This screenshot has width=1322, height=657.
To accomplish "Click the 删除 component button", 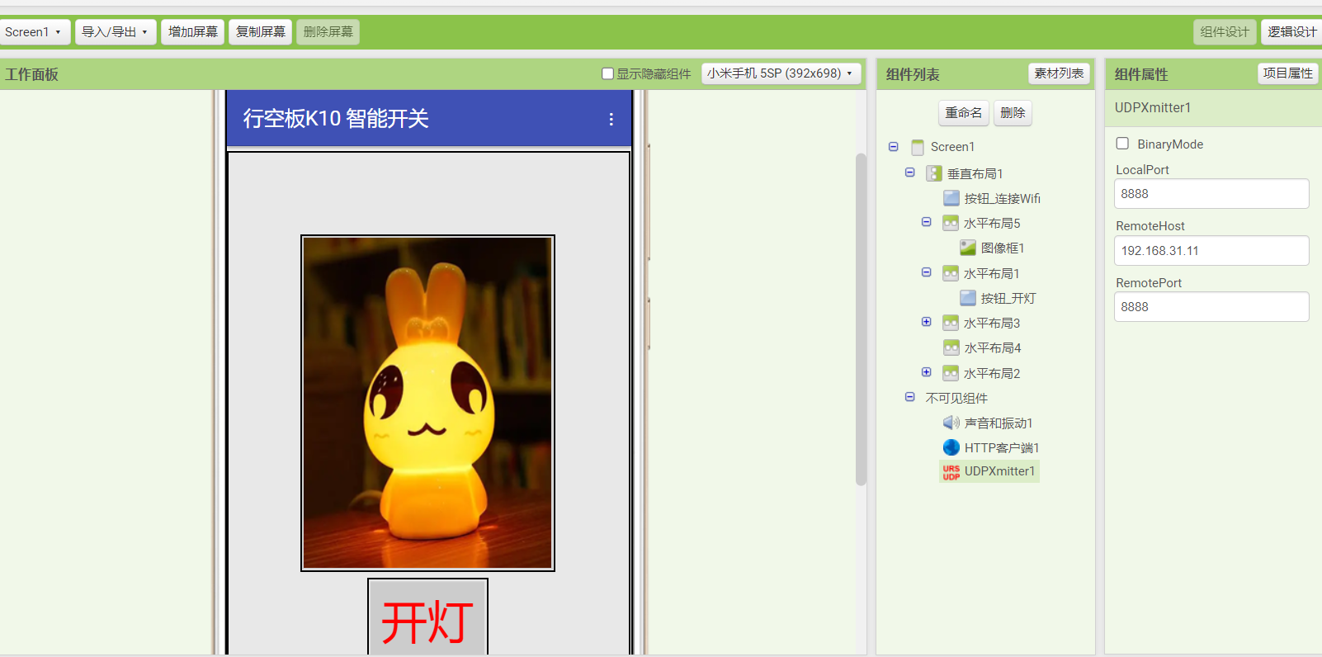I will [1013, 113].
